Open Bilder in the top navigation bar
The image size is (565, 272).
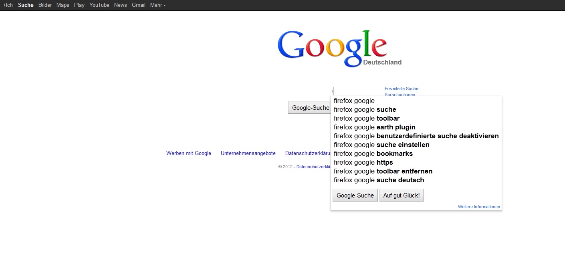(x=45, y=5)
